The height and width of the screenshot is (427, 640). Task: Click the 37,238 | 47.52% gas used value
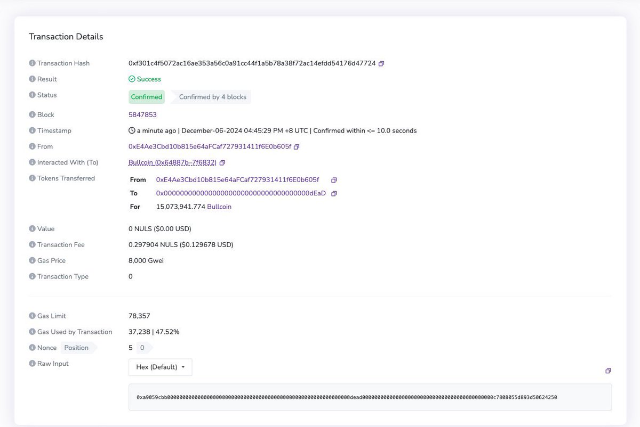coord(154,332)
